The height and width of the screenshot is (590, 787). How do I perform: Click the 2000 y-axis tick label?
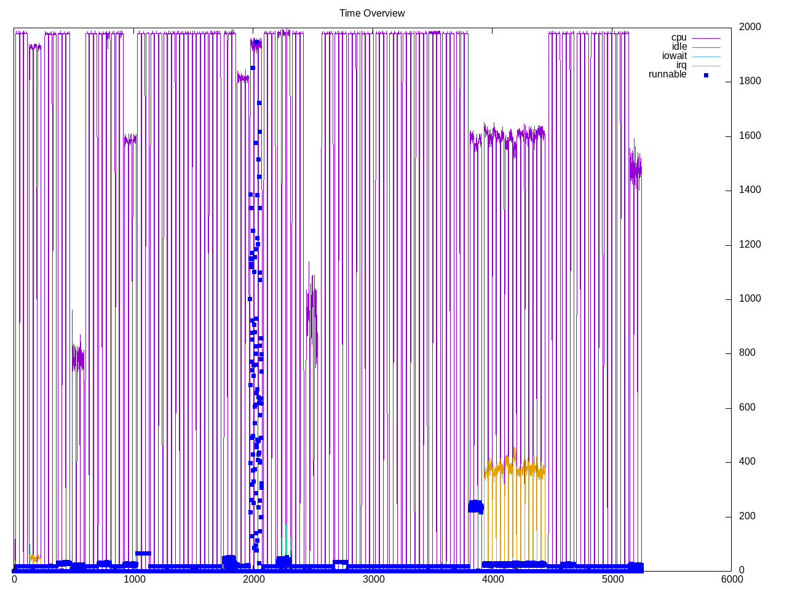749,27
